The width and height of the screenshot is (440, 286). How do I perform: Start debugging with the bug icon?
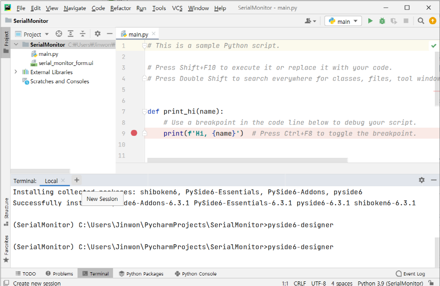coord(382,21)
